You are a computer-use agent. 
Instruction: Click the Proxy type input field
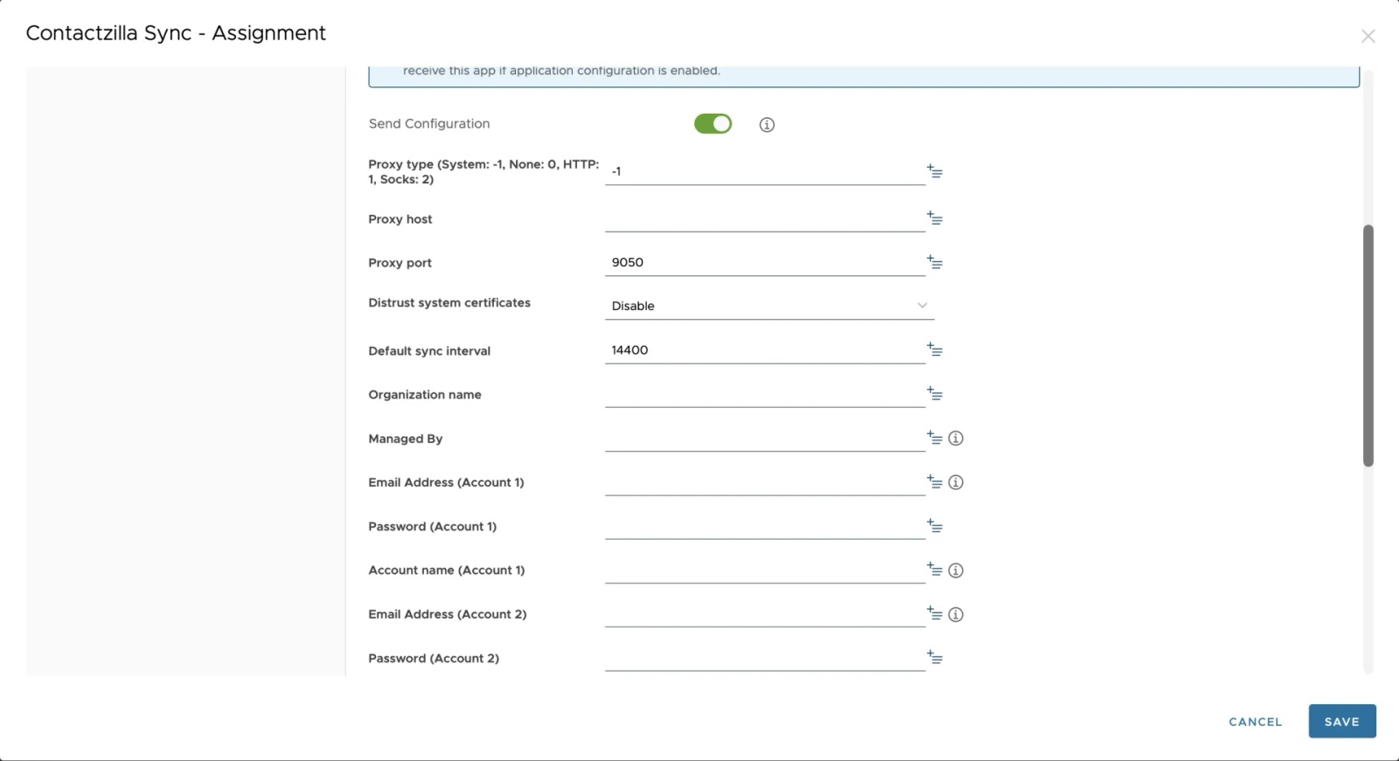tap(765, 171)
